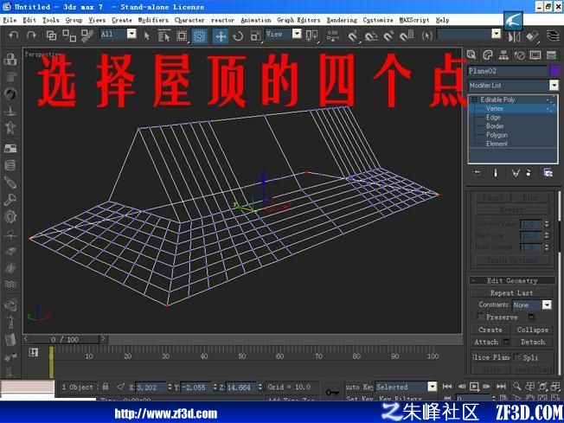
Task: Click the Repeat Last button
Action: pyautogui.click(x=511, y=292)
